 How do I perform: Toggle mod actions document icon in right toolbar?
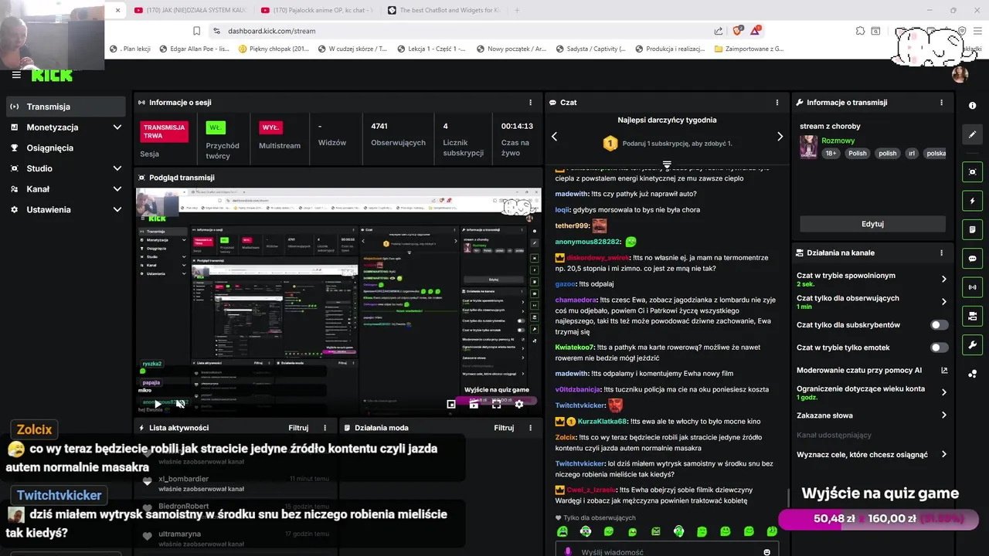click(x=972, y=229)
